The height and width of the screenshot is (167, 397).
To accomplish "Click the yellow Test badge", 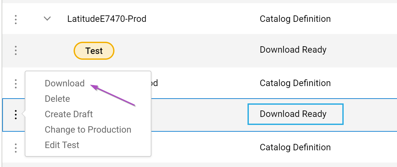I will 94,51.
